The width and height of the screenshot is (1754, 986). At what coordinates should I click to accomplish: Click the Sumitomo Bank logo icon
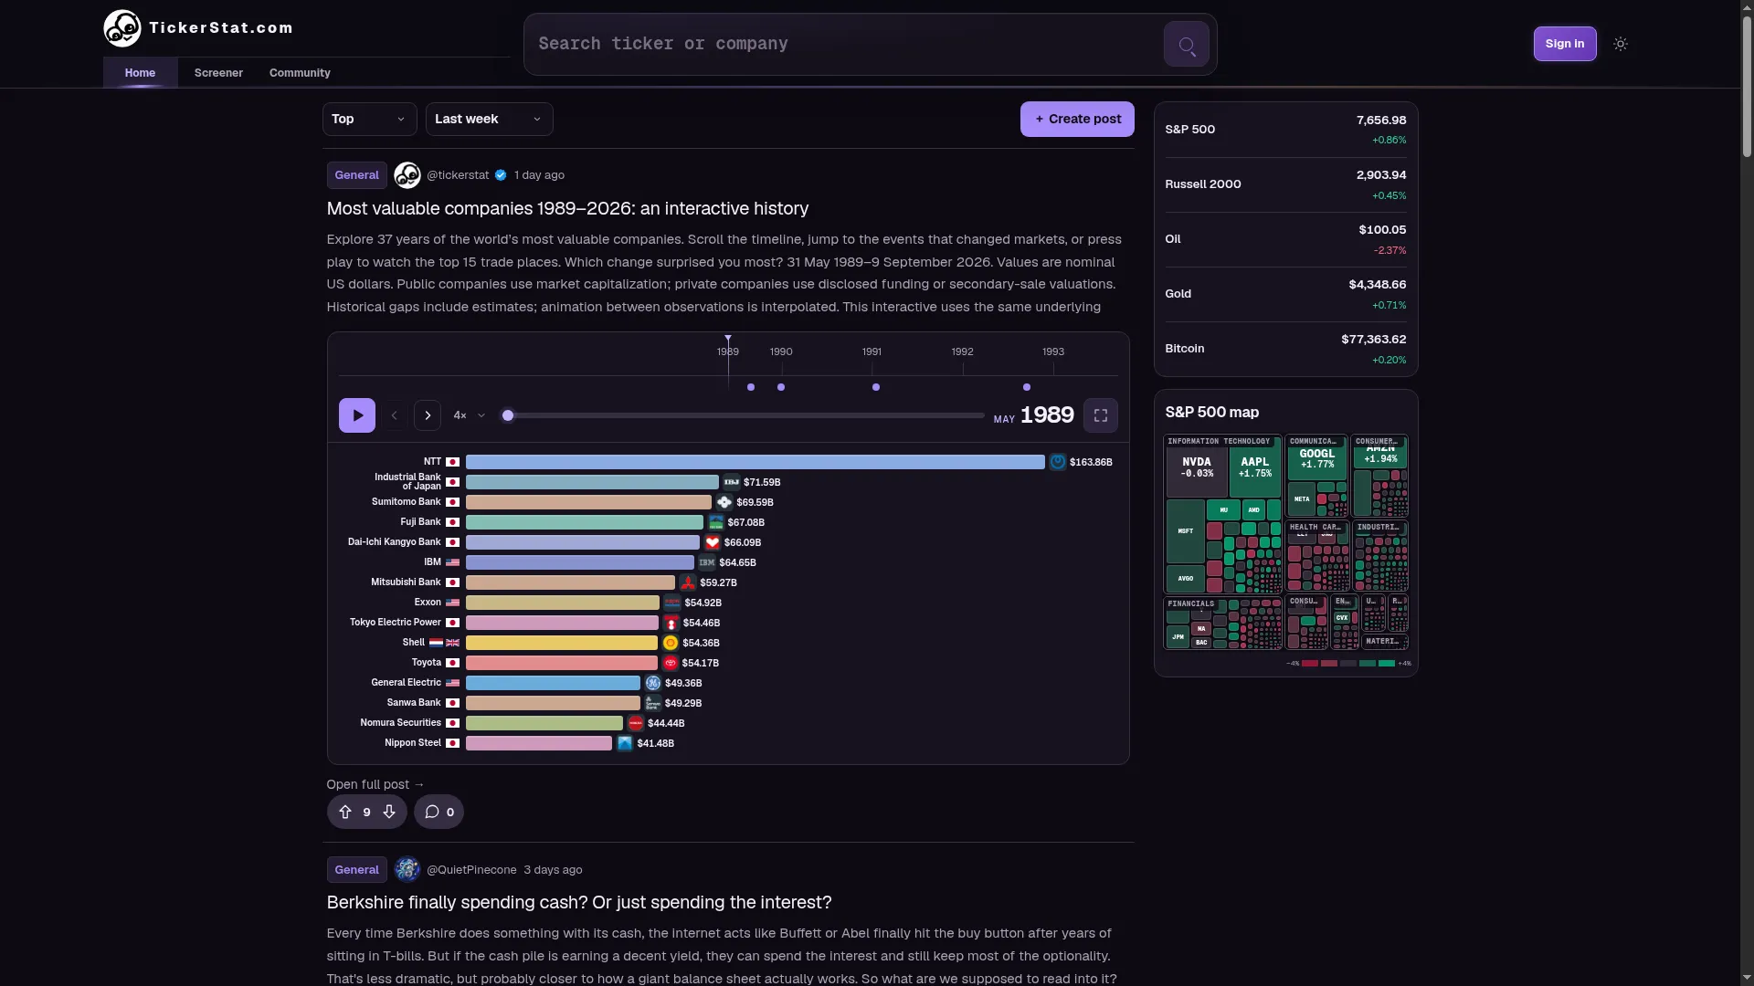(x=724, y=502)
